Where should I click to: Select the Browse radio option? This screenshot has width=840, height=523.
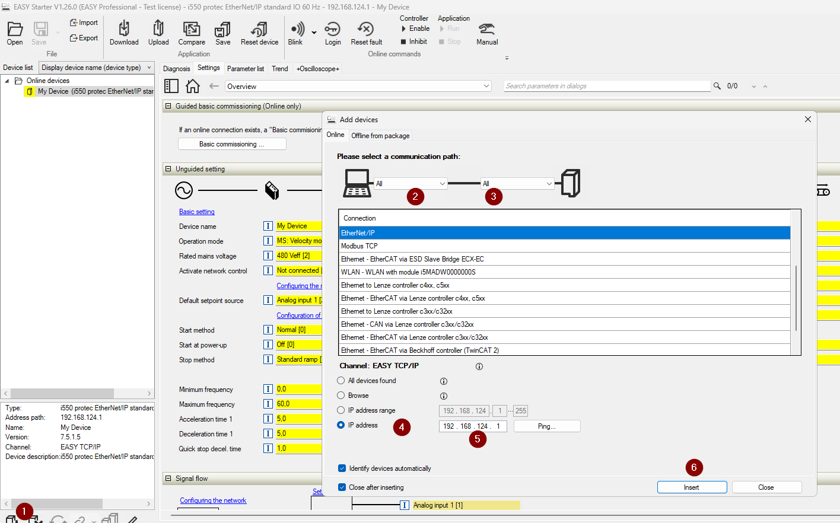[x=341, y=396]
